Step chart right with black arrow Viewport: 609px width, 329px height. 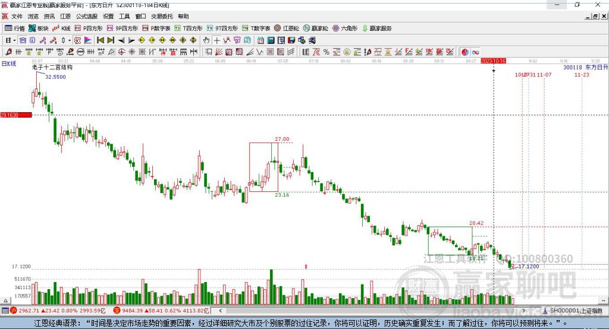131,40
